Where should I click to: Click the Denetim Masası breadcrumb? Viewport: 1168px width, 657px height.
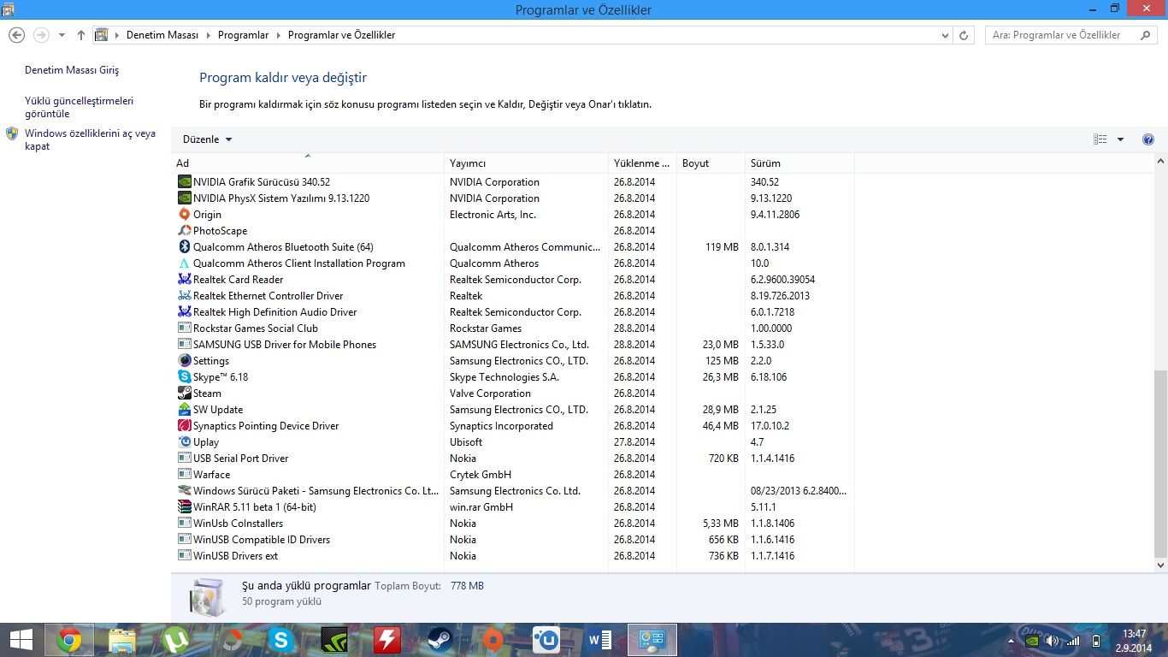(x=162, y=35)
